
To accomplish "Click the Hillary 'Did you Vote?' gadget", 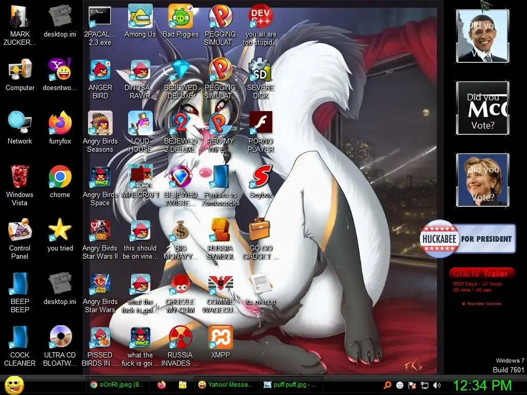I will 483,179.
